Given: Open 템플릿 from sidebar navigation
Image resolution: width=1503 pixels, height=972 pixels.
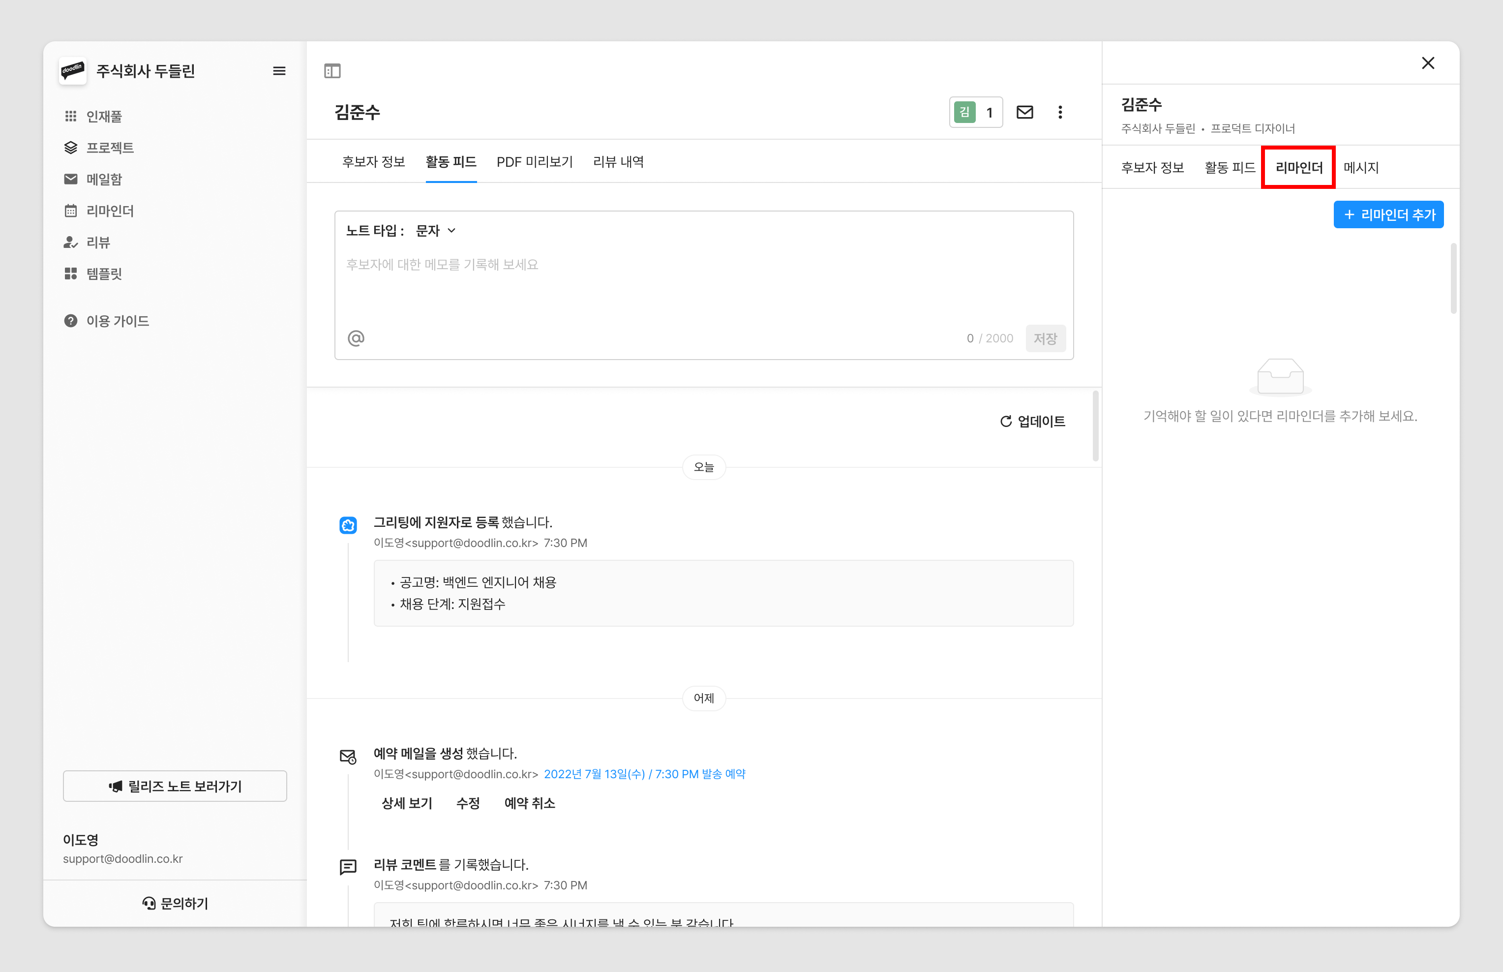Looking at the screenshot, I should point(103,274).
